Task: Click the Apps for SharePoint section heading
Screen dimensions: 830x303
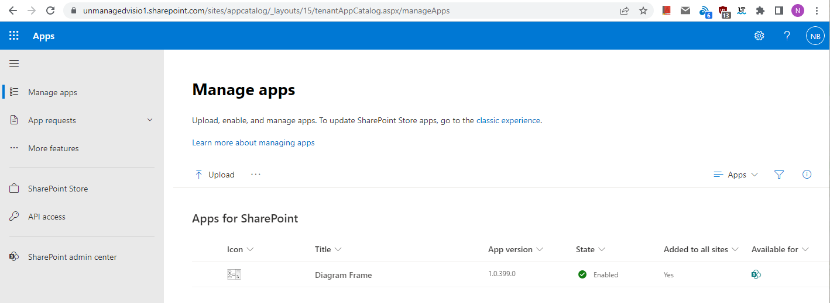Action: click(x=245, y=218)
